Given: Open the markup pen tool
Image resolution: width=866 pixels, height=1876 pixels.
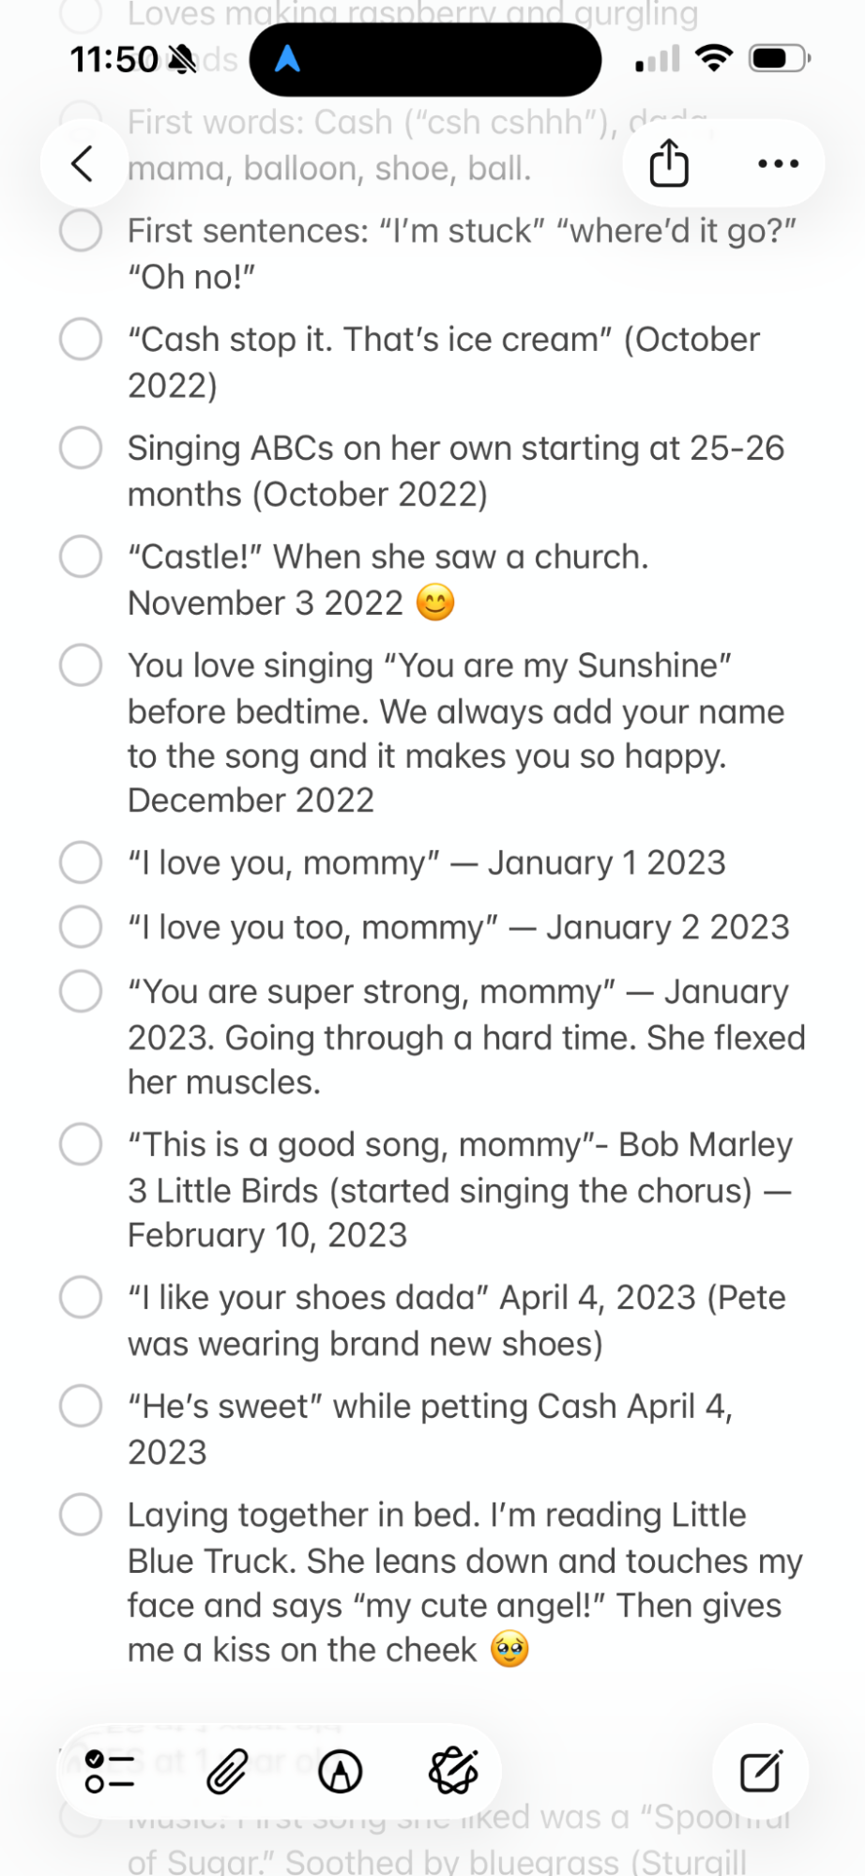Looking at the screenshot, I should [341, 1771].
